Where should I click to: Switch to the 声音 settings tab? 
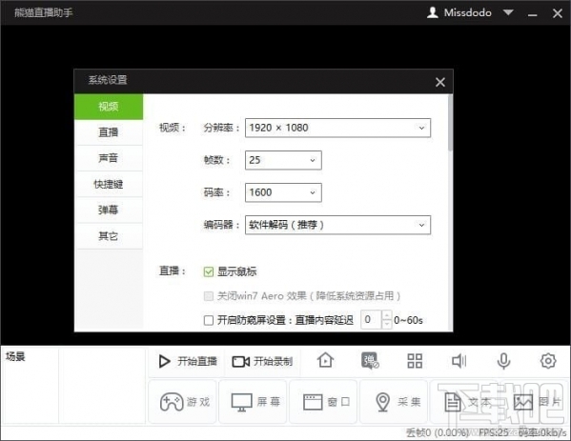coord(109,158)
